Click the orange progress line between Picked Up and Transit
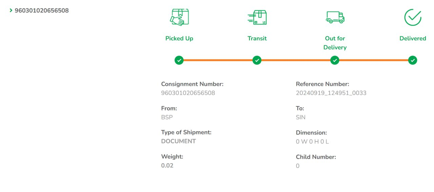The image size is (434, 192). pos(218,60)
